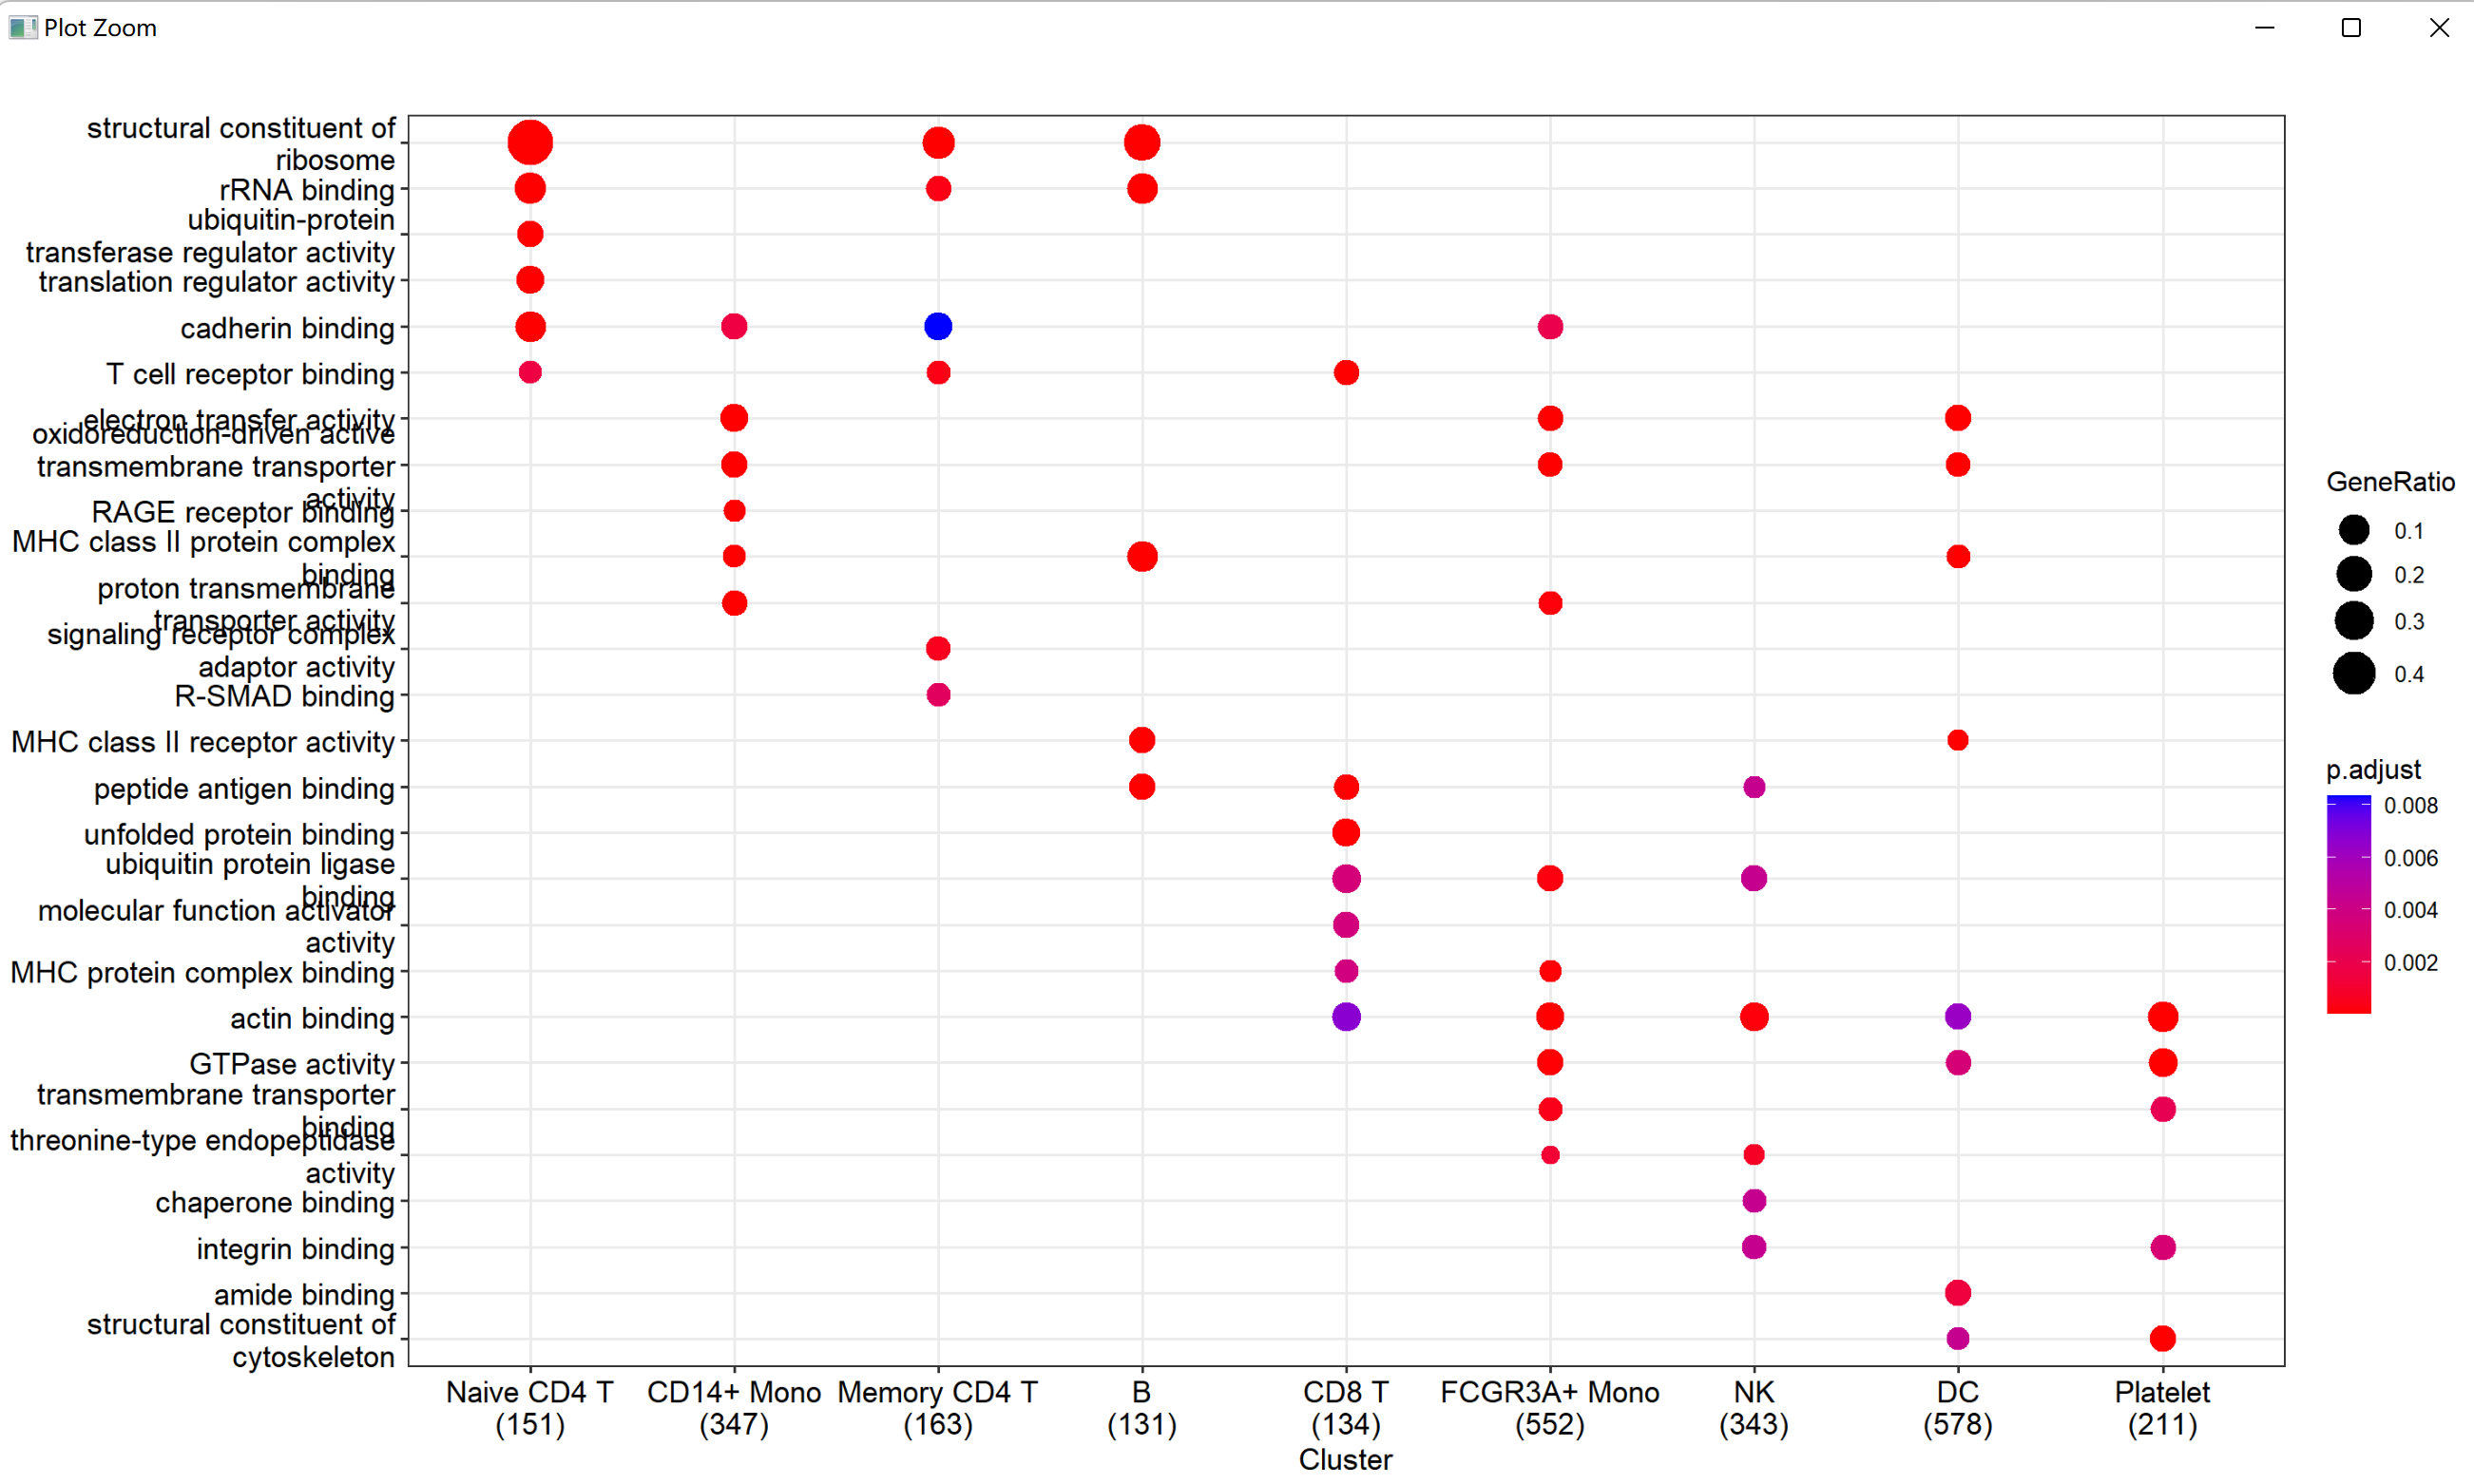
Task: Click the GeneRatio 0.4 legend circle
Action: pyautogui.click(x=2354, y=673)
